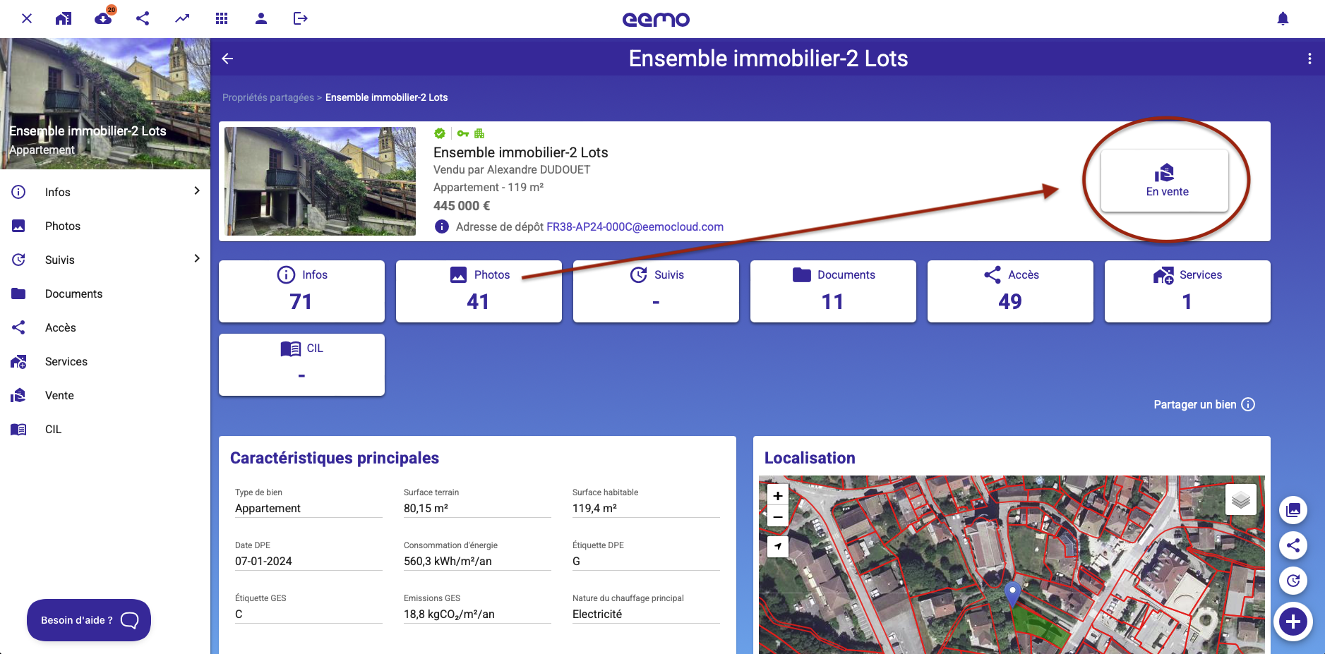This screenshot has height=654, width=1325.
Task: Open the Photos card showing 41
Action: tap(479, 291)
